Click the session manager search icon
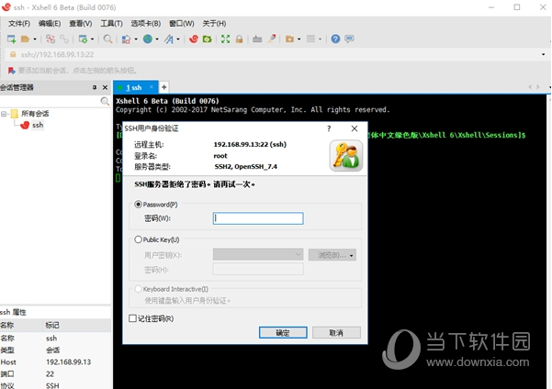This screenshot has width=552, height=389. pos(105,101)
